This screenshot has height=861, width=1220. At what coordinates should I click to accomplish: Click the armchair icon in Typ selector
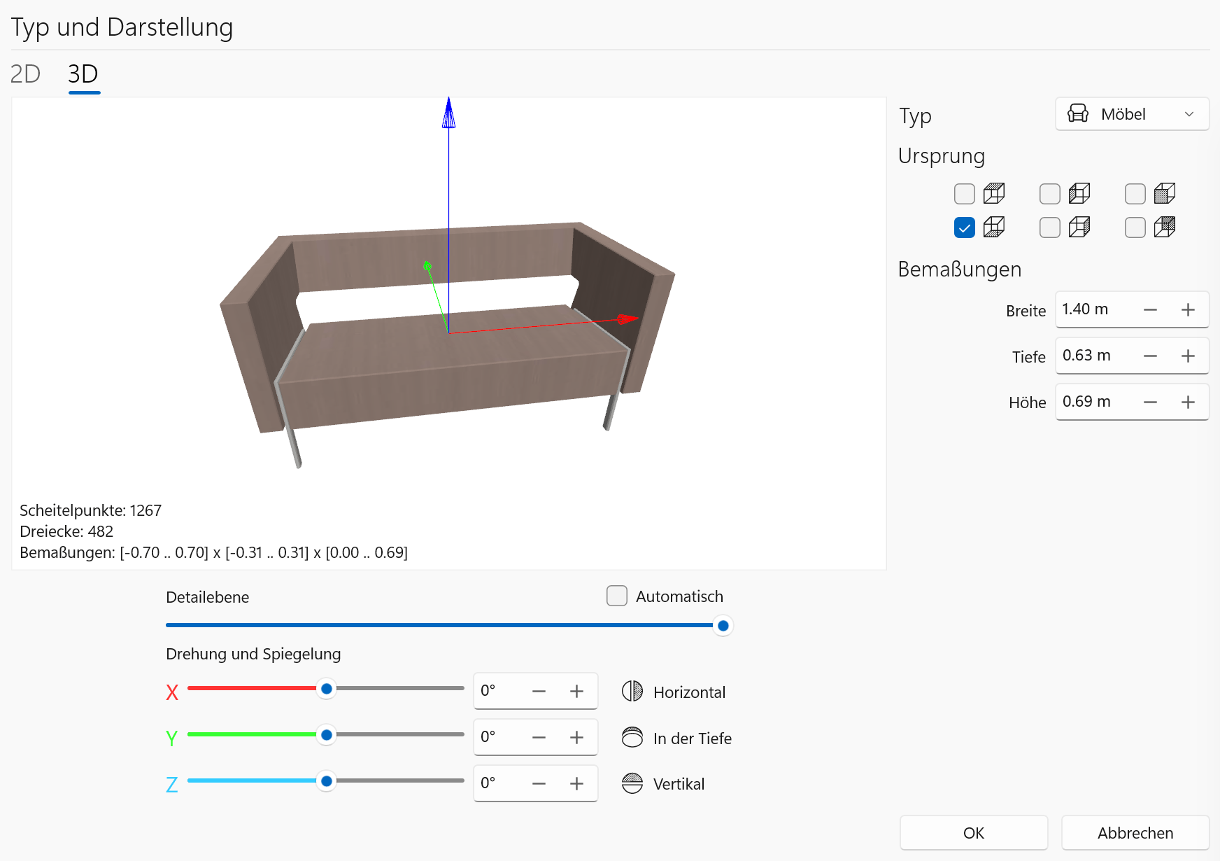(1078, 114)
